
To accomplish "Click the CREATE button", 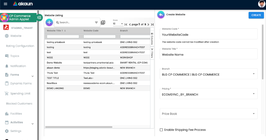I will point(256,15).
